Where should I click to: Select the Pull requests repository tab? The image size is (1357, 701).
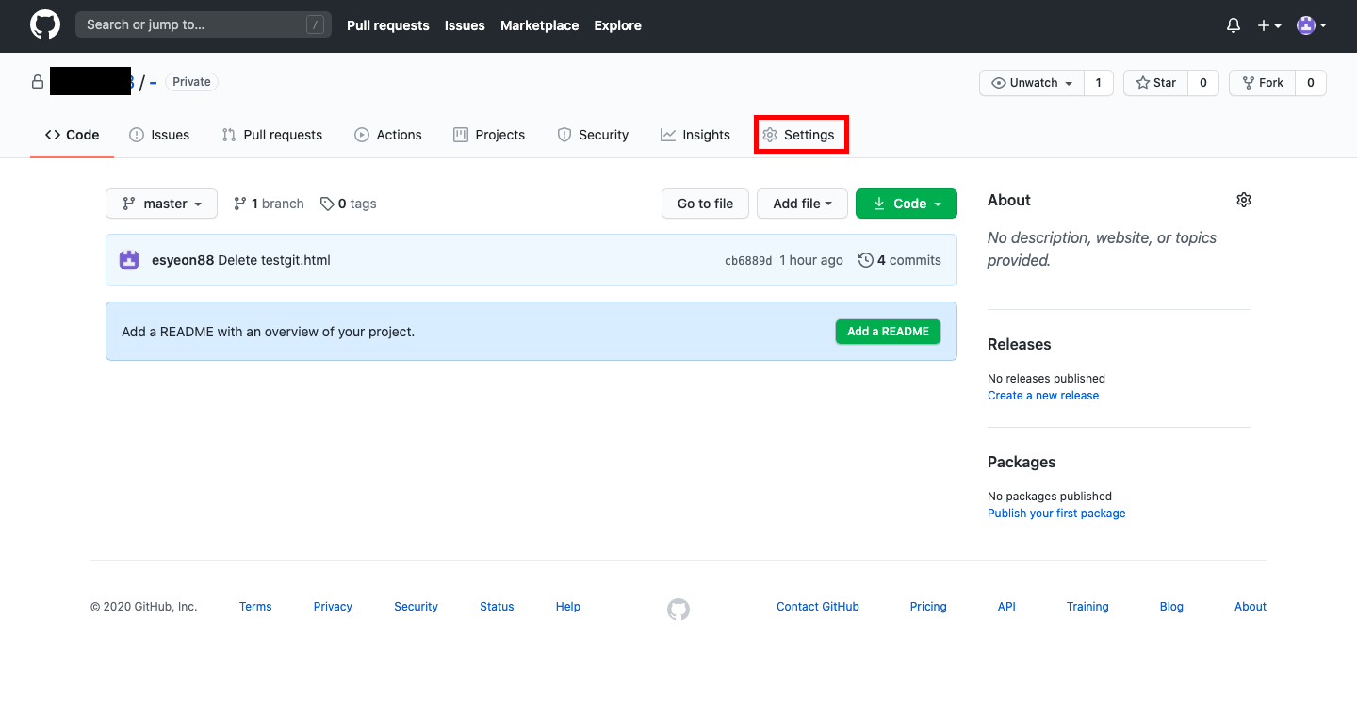[x=272, y=135]
